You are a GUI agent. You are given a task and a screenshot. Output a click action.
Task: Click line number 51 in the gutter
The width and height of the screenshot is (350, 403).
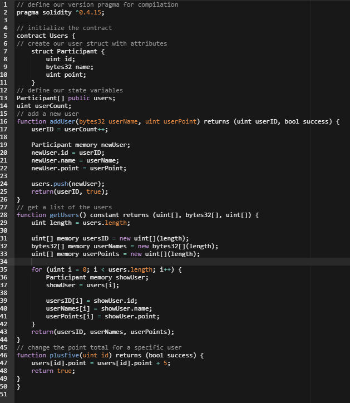coord(4,394)
